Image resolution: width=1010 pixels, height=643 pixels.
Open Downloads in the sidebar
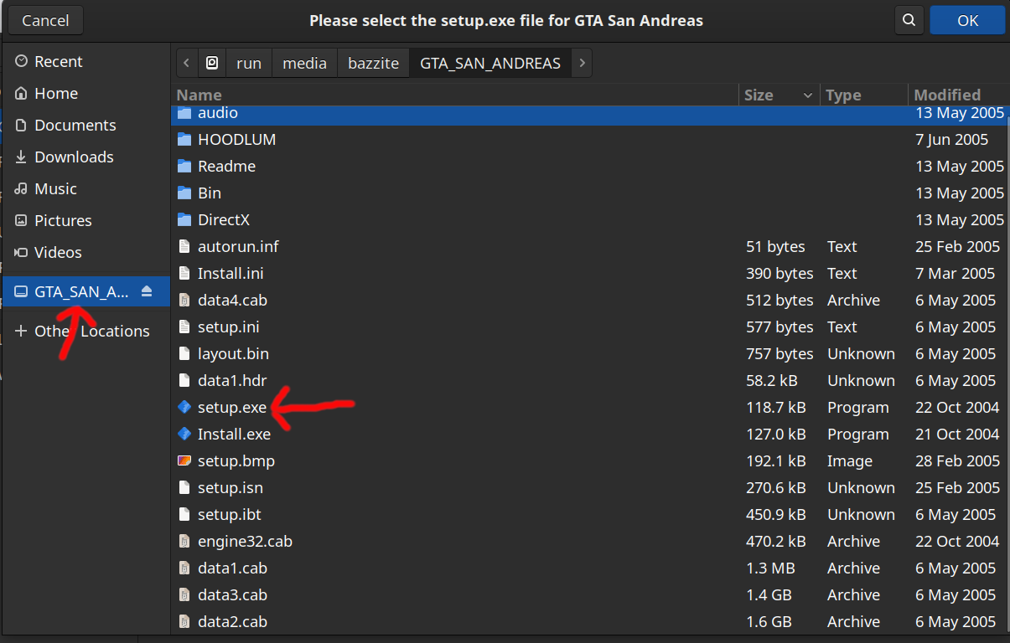(x=85, y=157)
